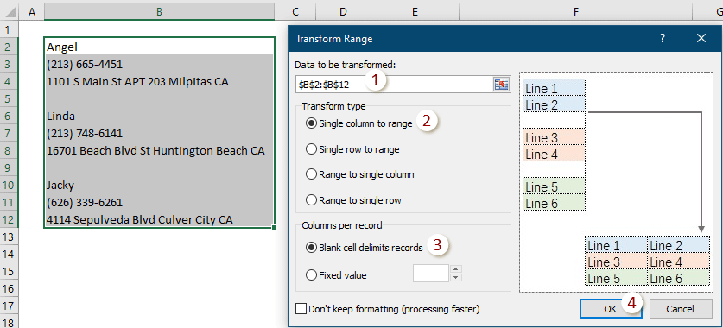Click the select-all corner of the worksheet

point(10,12)
